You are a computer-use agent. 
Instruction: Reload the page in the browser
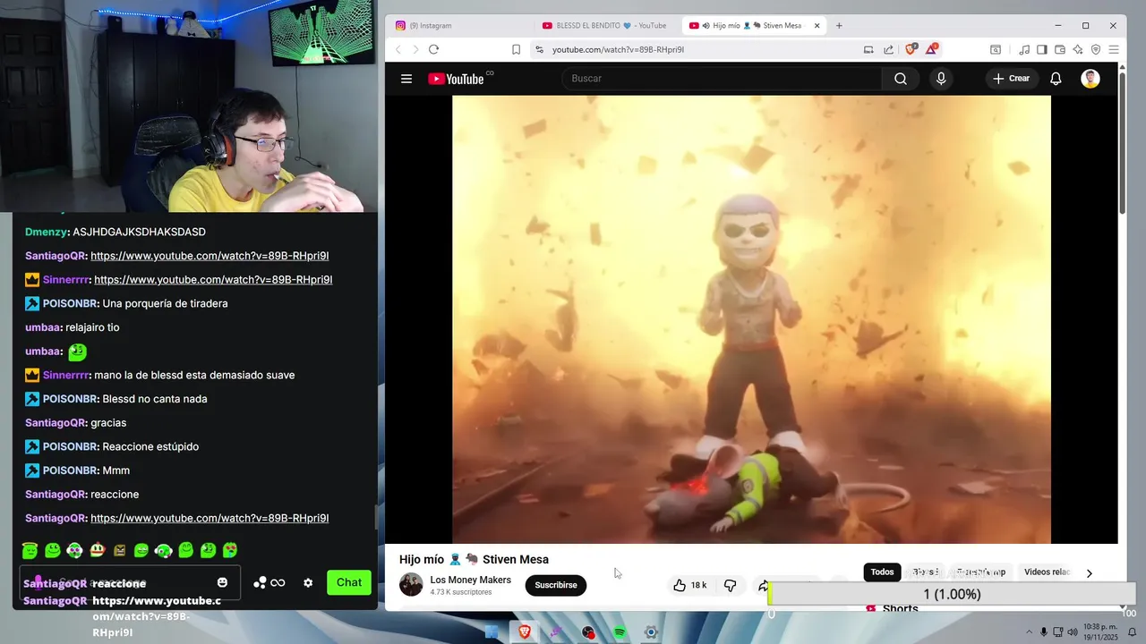433,49
